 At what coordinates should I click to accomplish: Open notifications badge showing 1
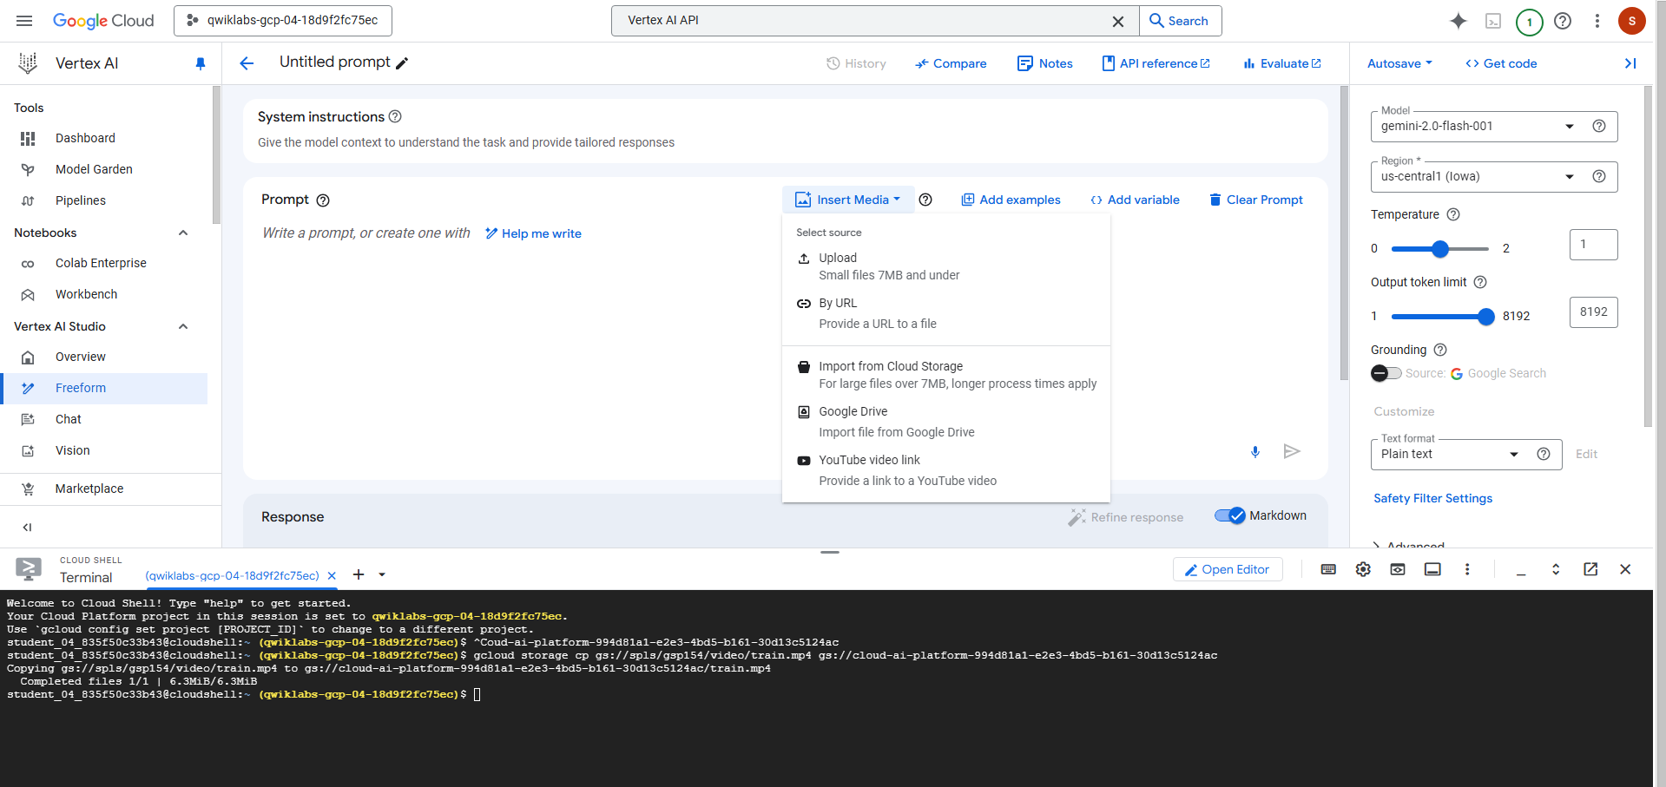[1529, 22]
